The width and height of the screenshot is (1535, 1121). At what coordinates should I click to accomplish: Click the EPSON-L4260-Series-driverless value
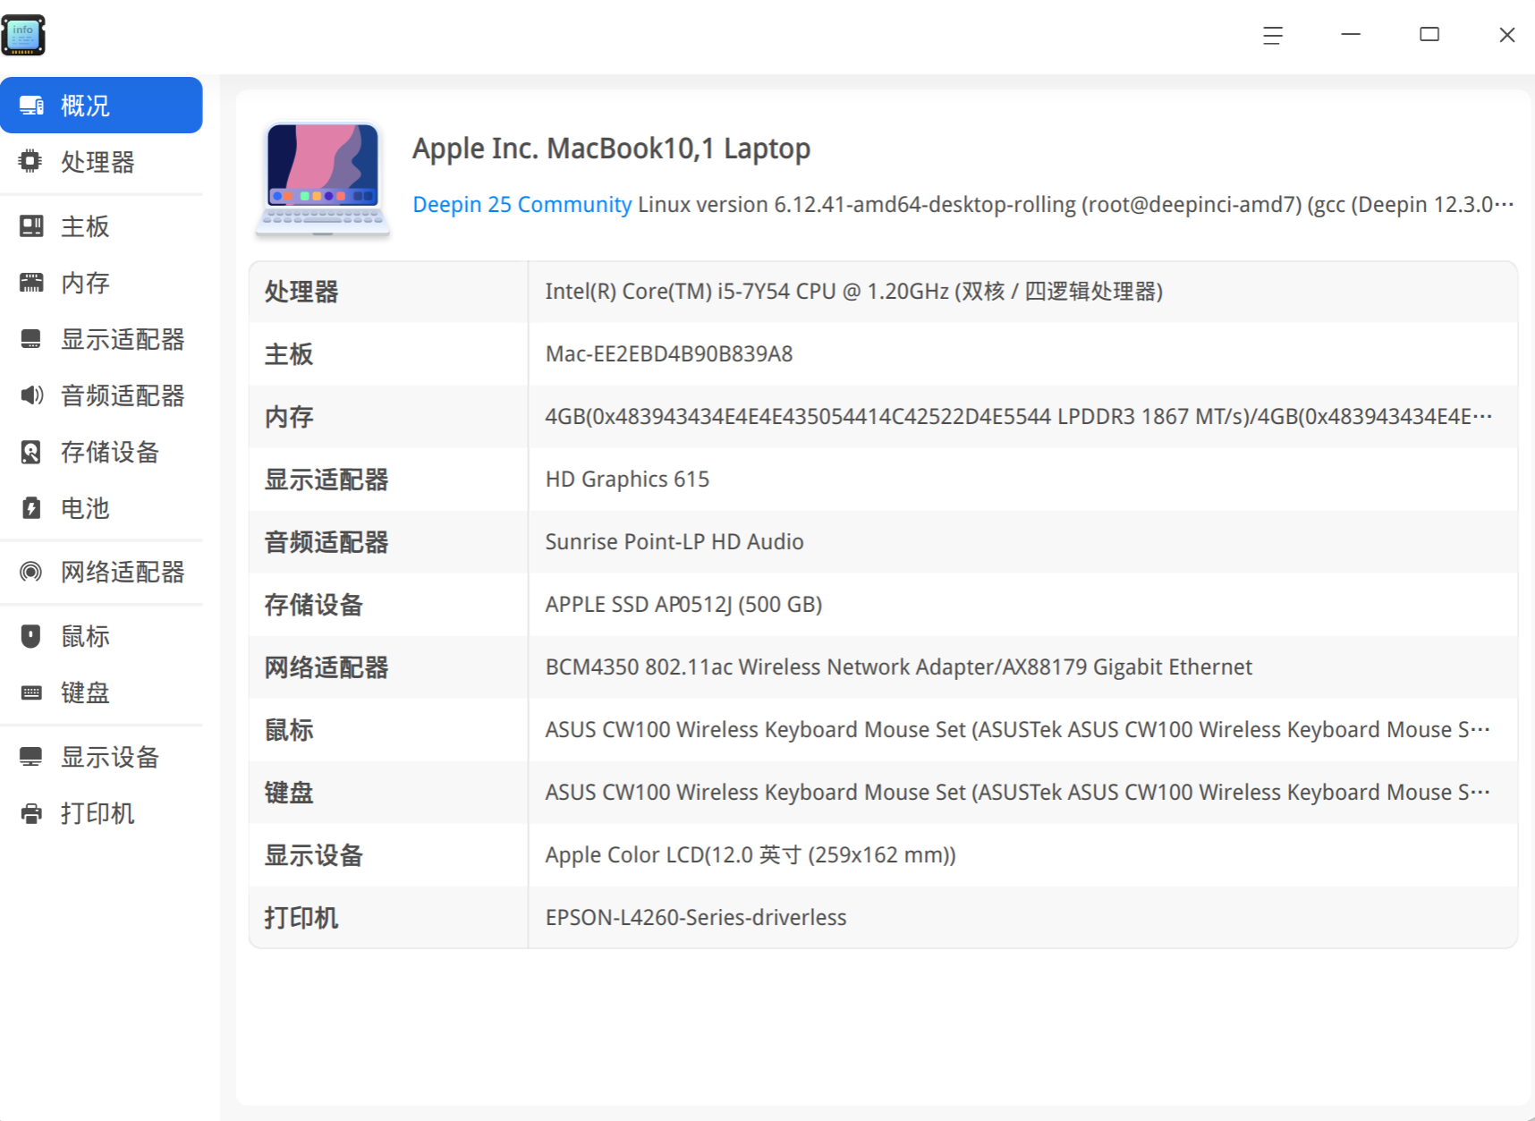(696, 918)
